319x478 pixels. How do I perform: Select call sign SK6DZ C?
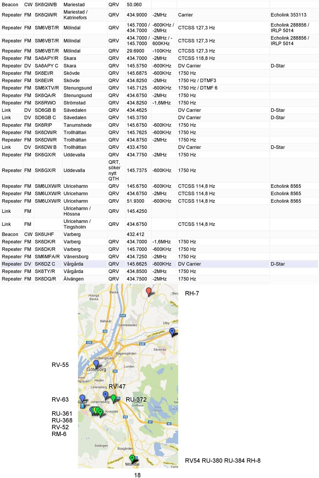45,264
